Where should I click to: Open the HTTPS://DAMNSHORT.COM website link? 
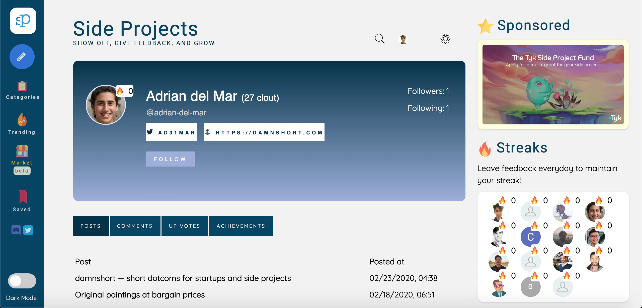coord(264,132)
